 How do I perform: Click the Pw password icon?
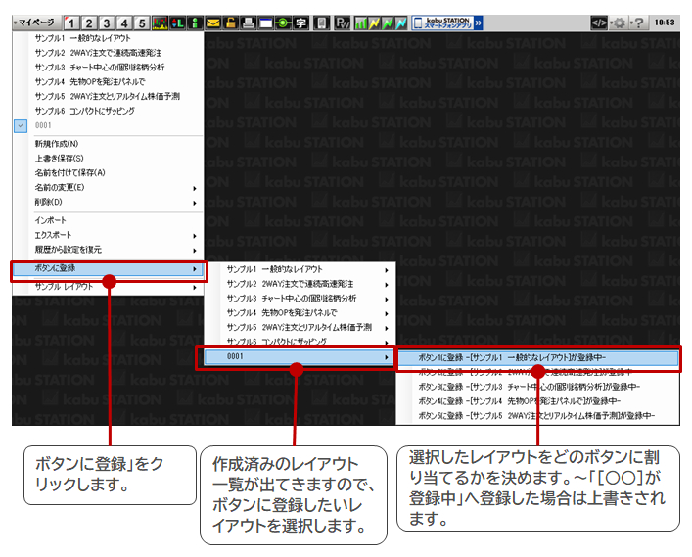coord(342,23)
